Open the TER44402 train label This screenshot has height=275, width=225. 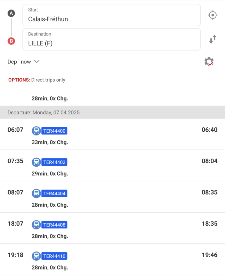tap(54, 162)
